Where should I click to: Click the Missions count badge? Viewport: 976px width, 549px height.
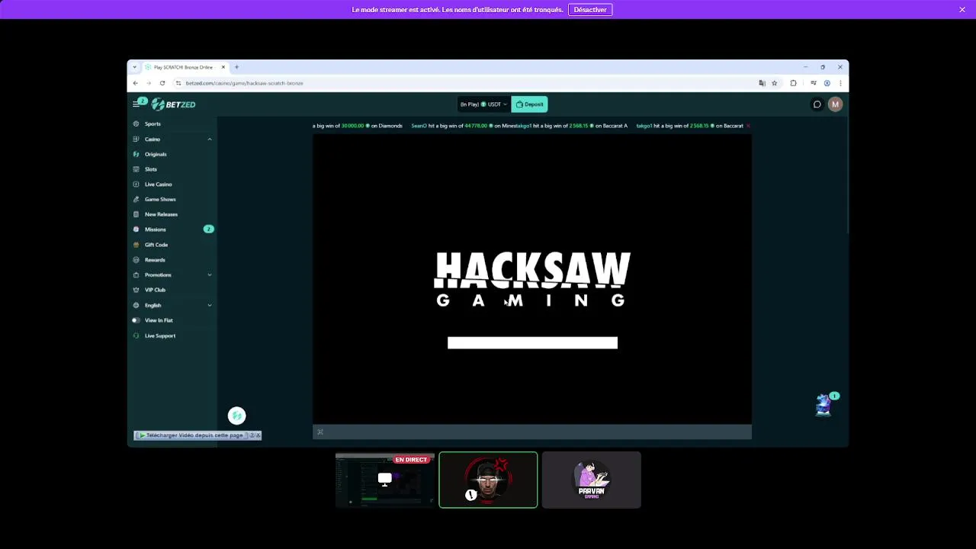(x=208, y=229)
